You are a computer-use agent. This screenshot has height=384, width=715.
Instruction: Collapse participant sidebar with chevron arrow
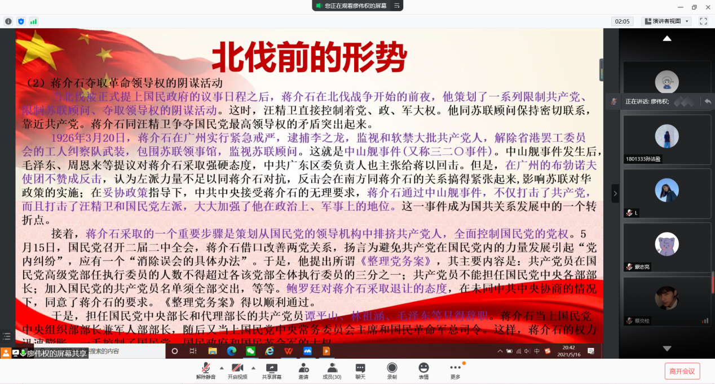(615, 193)
